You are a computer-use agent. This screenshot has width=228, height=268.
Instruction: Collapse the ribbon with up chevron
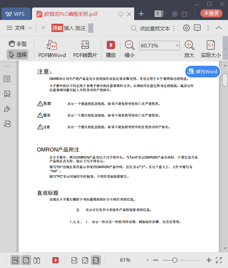219,28
